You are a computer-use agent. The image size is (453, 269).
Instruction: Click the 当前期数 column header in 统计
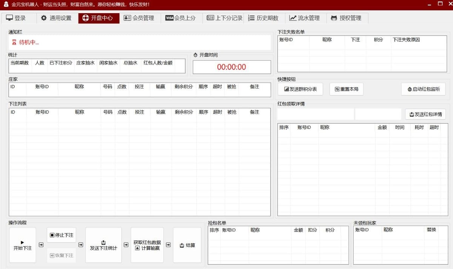click(20, 63)
